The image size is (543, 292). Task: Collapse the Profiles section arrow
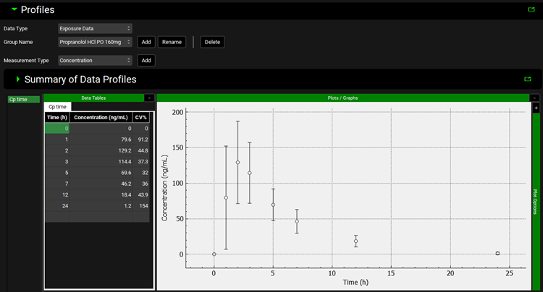click(x=14, y=9)
